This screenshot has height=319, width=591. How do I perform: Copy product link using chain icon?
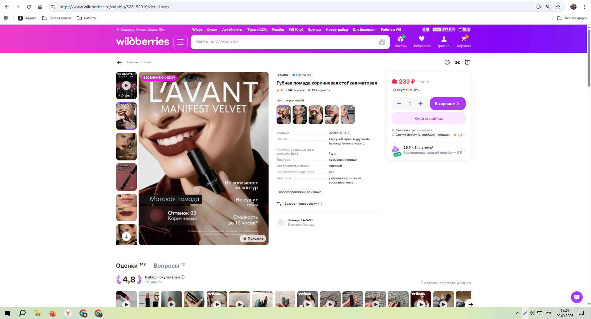(x=457, y=63)
